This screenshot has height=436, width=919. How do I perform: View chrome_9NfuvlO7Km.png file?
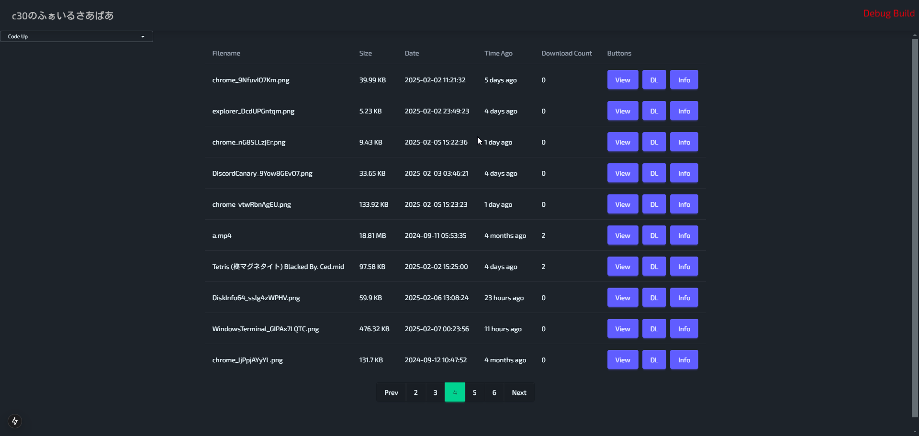point(622,80)
